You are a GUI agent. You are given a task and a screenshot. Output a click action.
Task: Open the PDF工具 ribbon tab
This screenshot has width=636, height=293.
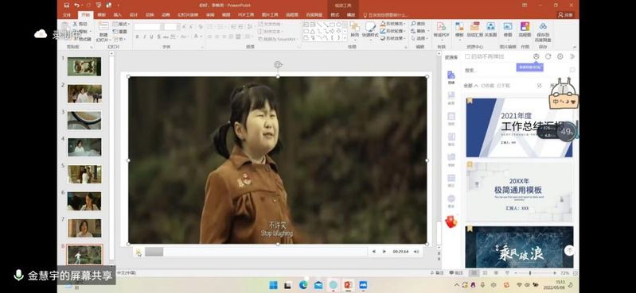(246, 15)
